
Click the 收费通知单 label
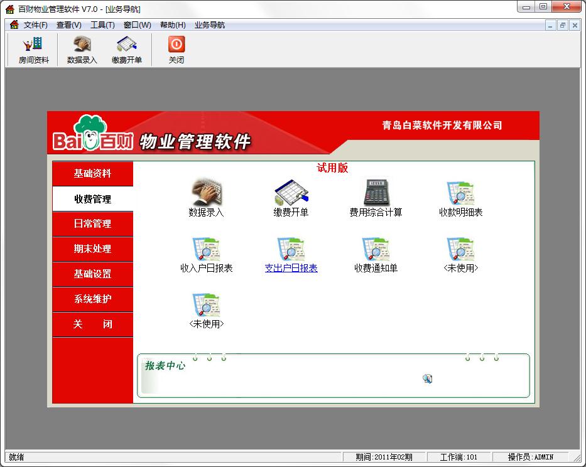pos(376,268)
